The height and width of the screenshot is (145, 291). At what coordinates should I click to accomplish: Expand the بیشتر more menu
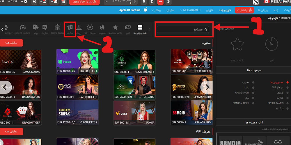tap(156, 10)
